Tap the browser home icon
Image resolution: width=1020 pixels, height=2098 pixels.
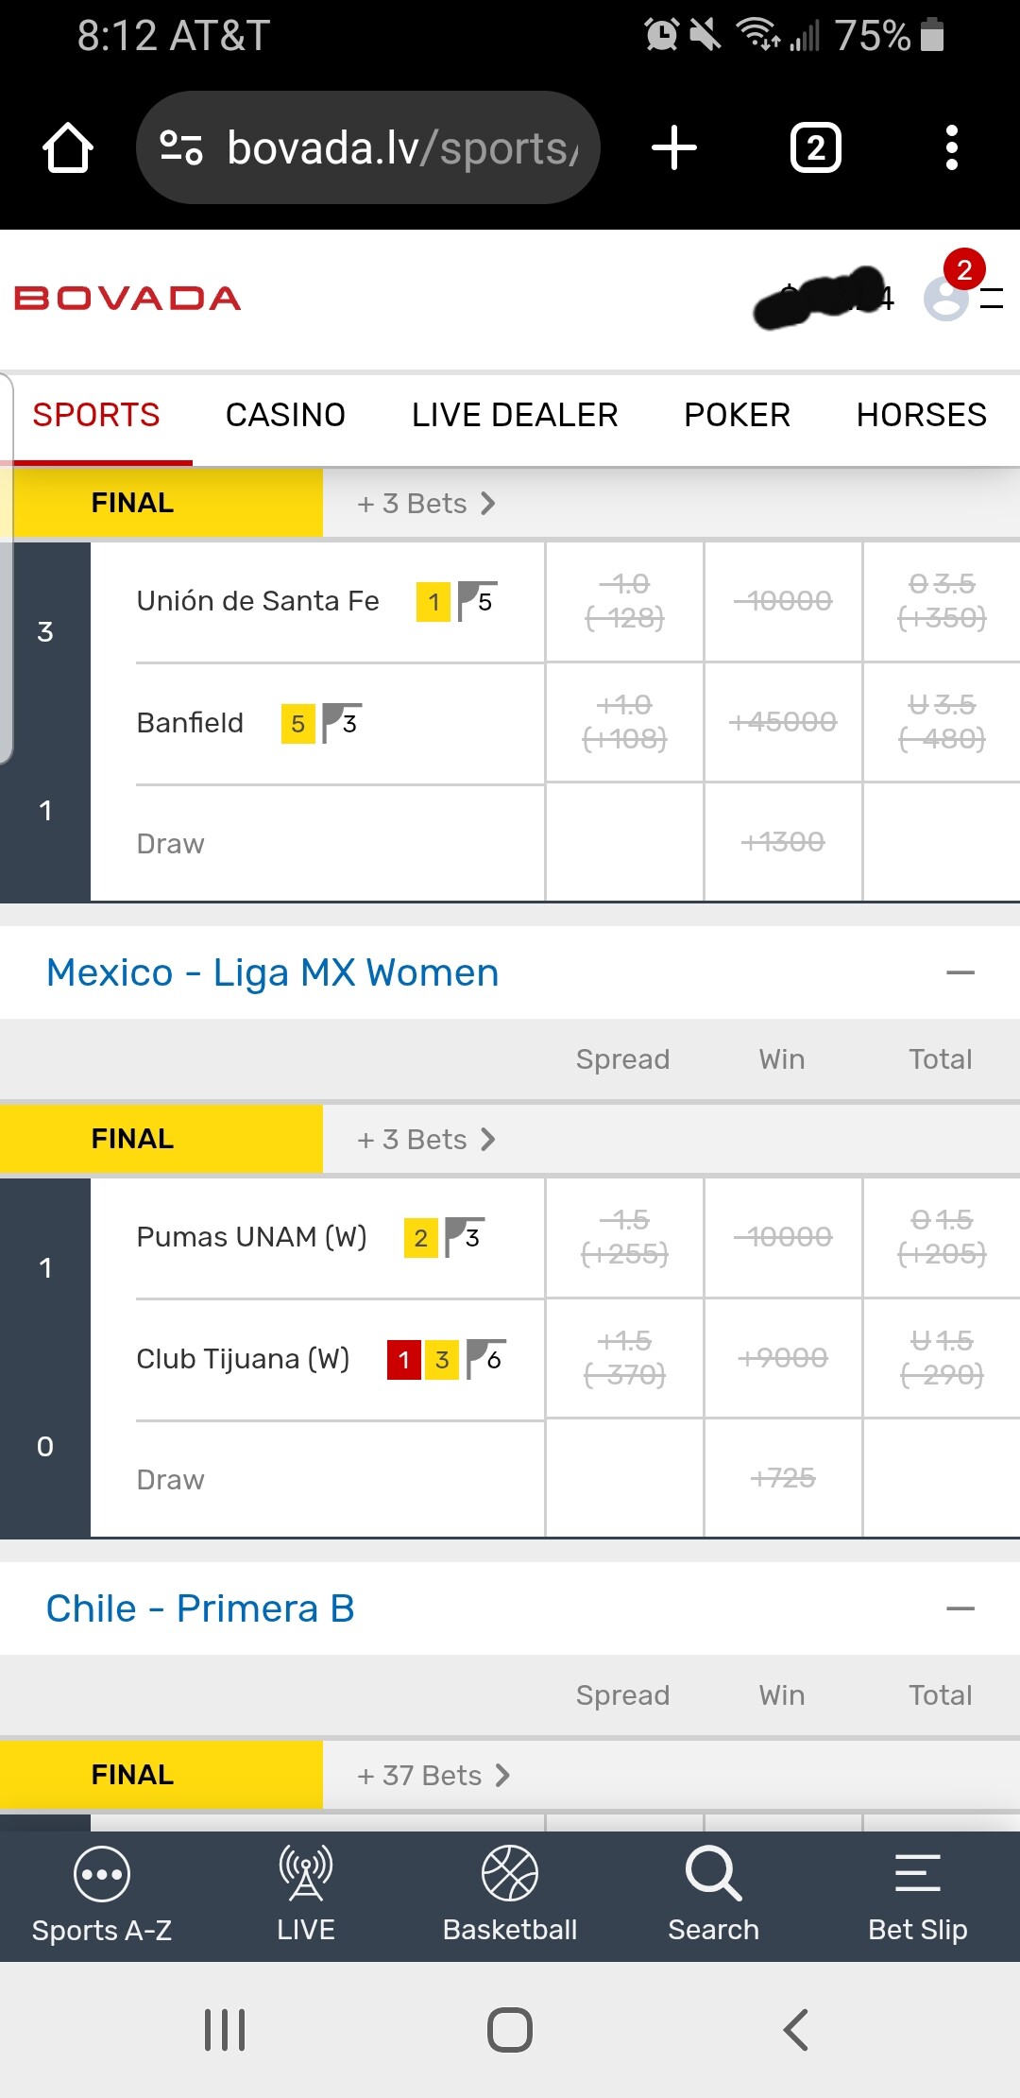pos(68,148)
